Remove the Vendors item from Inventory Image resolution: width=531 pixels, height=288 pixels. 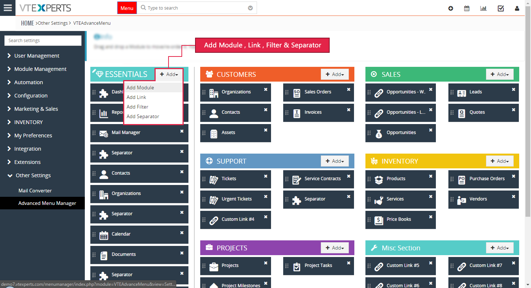point(513,196)
